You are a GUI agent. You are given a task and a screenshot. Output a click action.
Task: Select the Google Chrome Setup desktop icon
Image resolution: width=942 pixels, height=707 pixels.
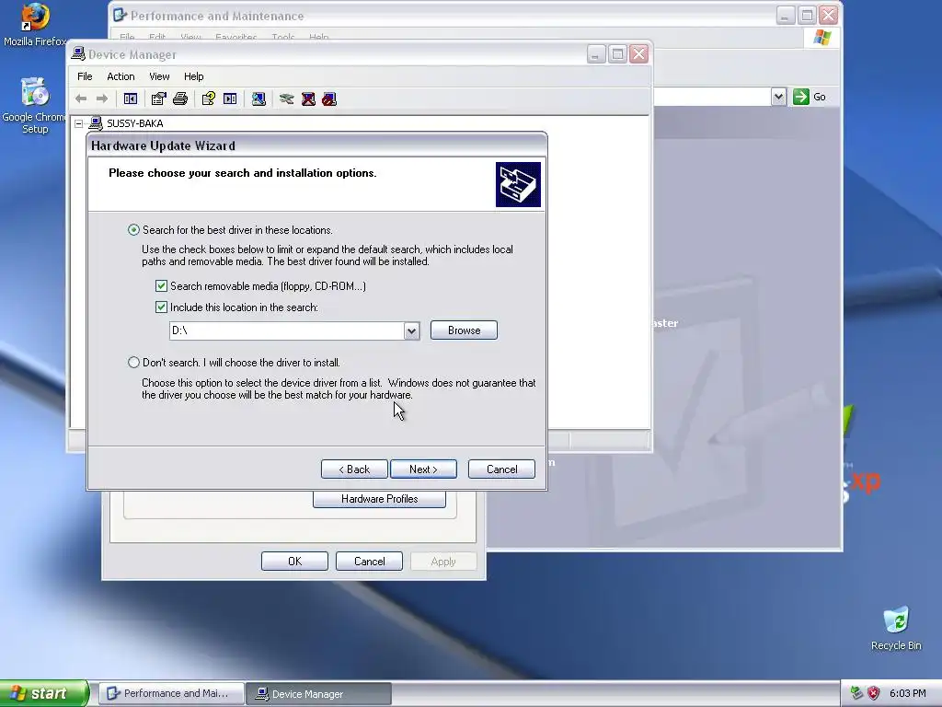coord(35,105)
